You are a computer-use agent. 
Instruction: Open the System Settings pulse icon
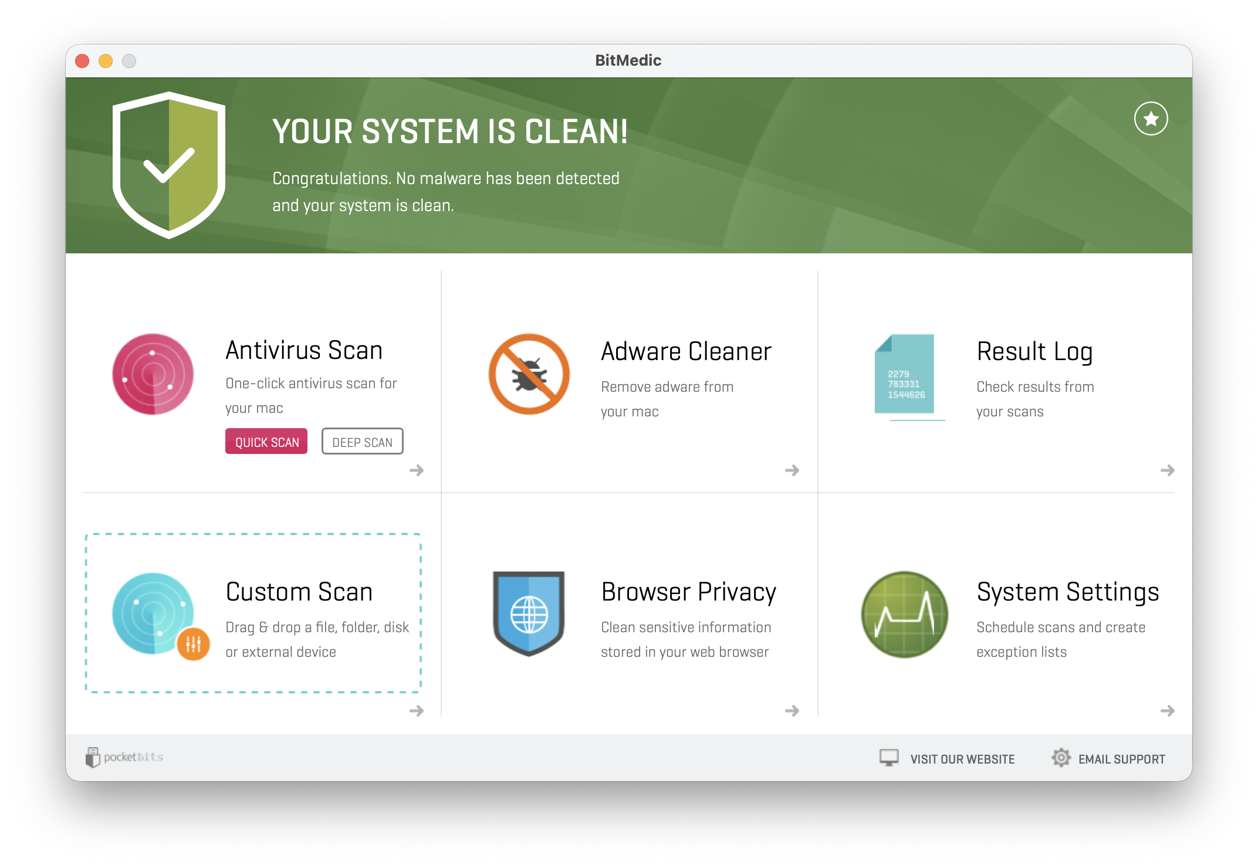pyautogui.click(x=904, y=614)
